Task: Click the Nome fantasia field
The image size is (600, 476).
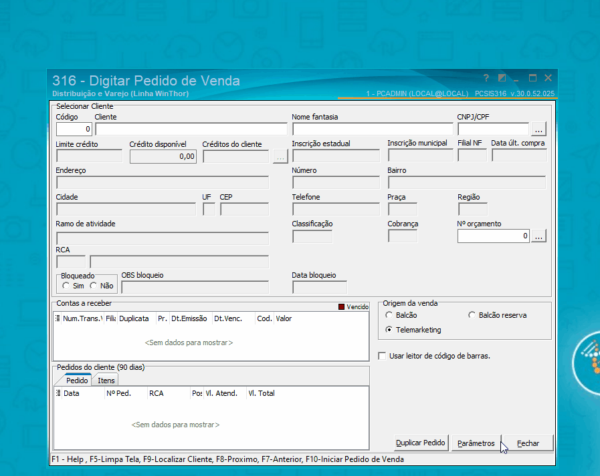Action: pos(373,129)
